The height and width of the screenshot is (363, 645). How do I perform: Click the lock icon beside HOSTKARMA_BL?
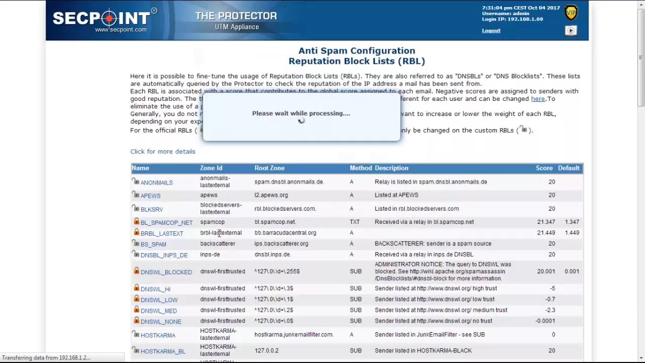136,350
